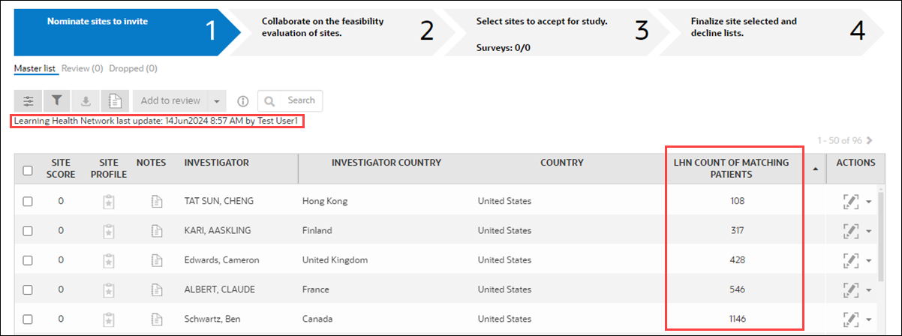Click investigator name Edwards, Cameron

[x=222, y=260]
